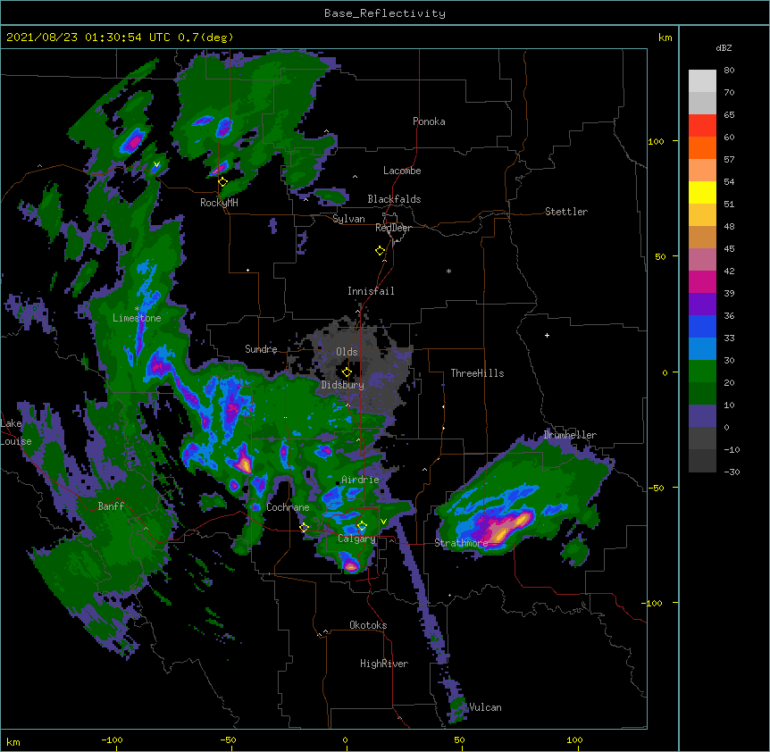770x752 pixels.
Task: Select the Lake Louise label
Action: click(x=15, y=432)
